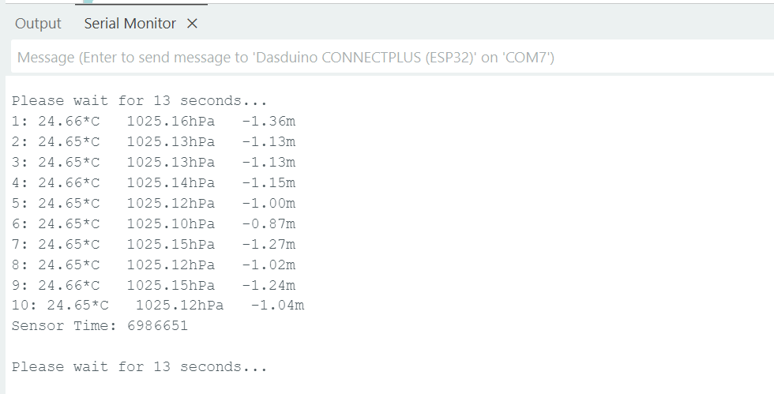Click the -1.36m altitude value

pyautogui.click(x=269, y=122)
